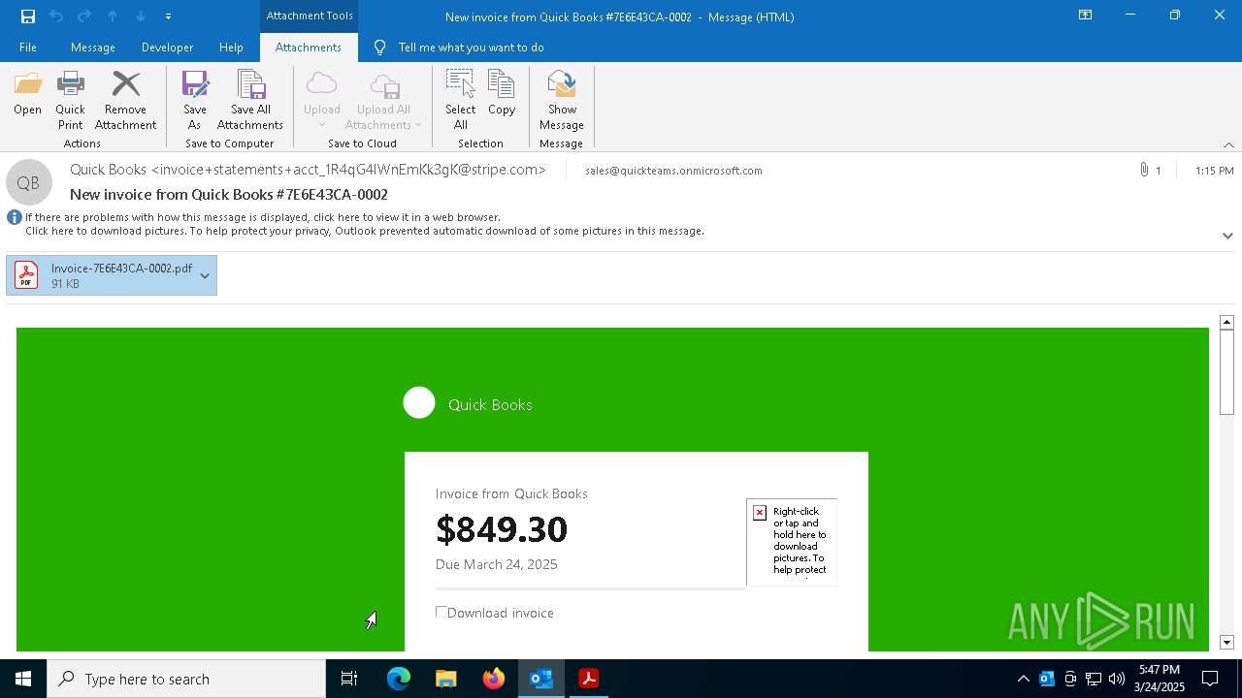
Task: Click the Redo arrow in the quick access toolbar
Action: [x=84, y=16]
